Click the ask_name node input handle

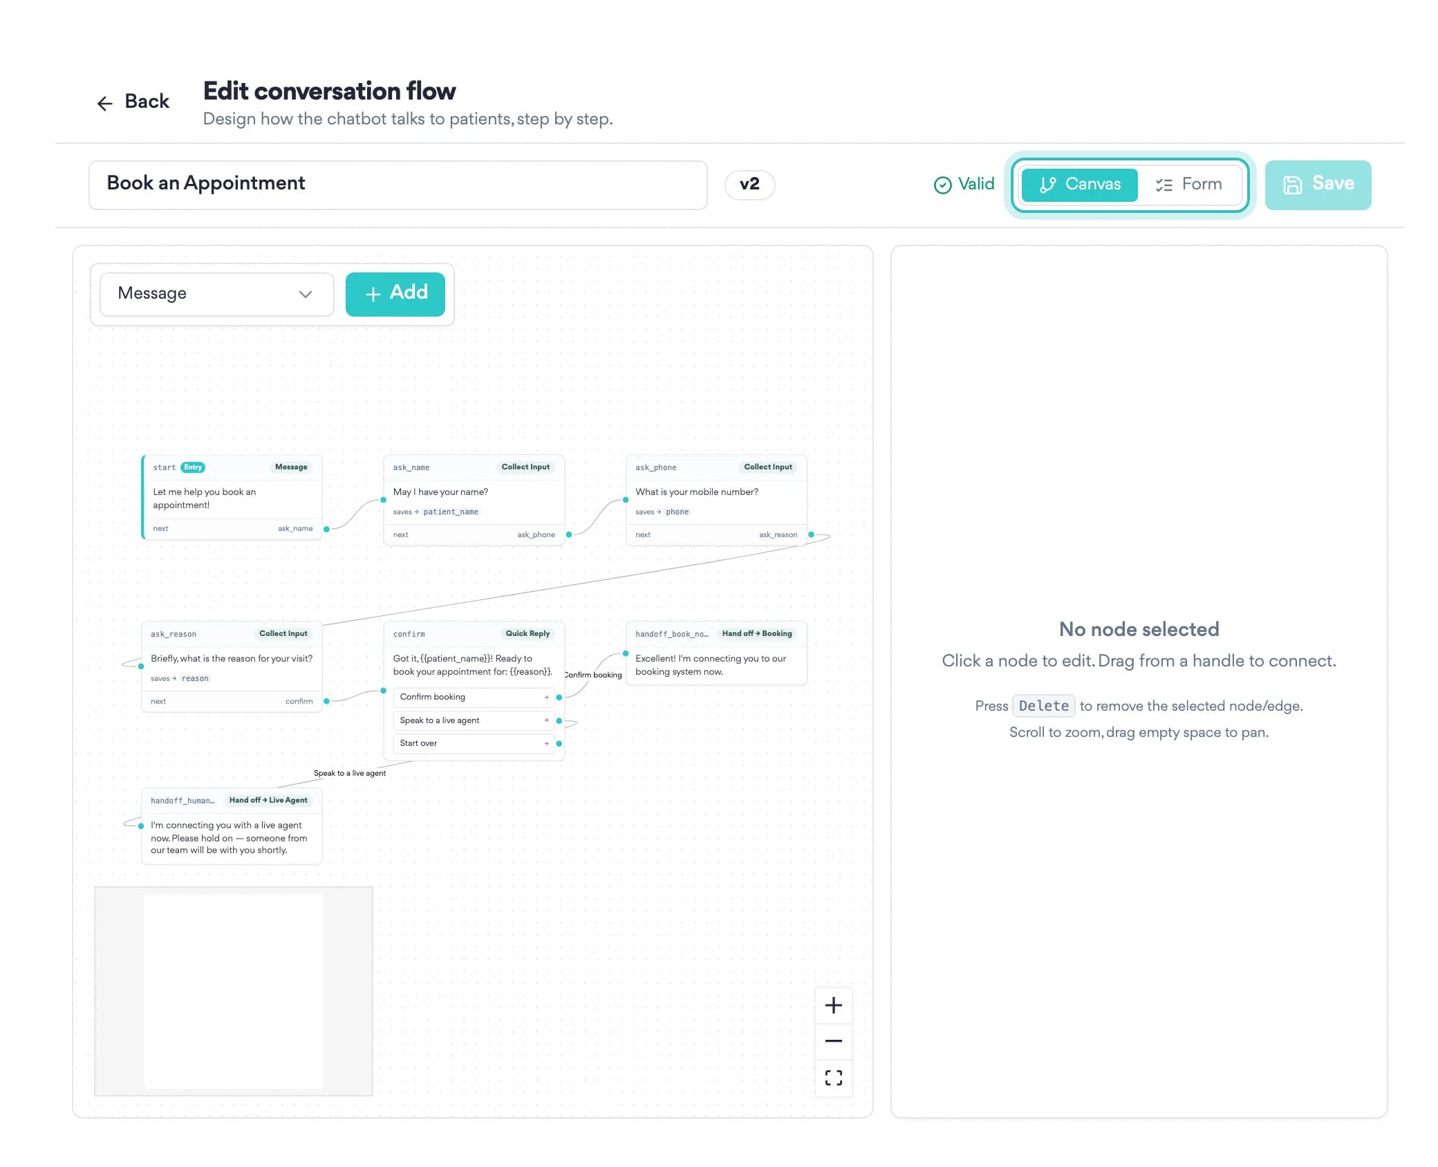pyautogui.click(x=384, y=500)
